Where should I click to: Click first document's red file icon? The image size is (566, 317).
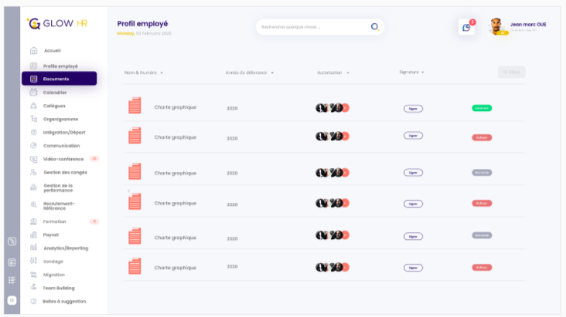(135, 106)
